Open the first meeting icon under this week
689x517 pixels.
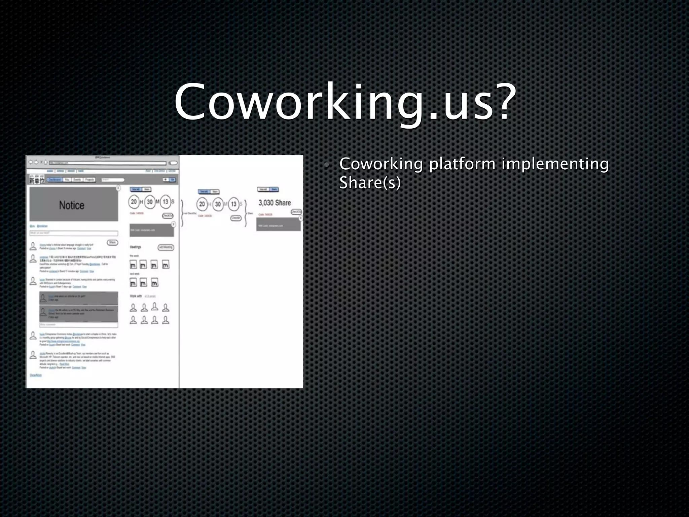[x=133, y=265]
